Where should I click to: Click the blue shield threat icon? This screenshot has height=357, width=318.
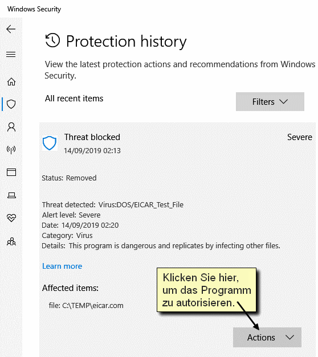[50, 143]
